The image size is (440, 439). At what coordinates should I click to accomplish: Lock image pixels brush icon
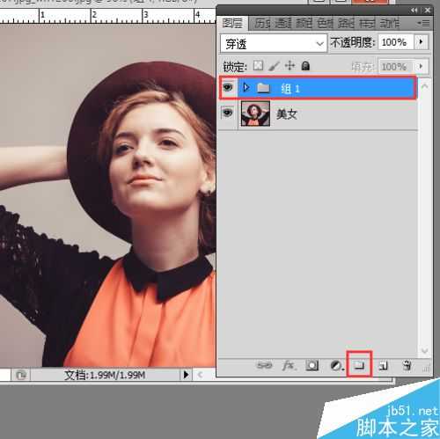[x=274, y=66]
